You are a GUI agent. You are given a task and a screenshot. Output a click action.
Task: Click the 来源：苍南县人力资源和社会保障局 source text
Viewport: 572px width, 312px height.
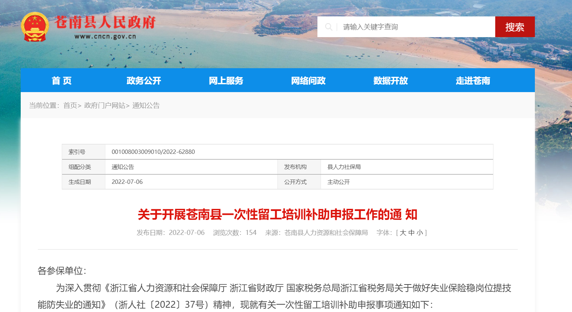pos(316,233)
